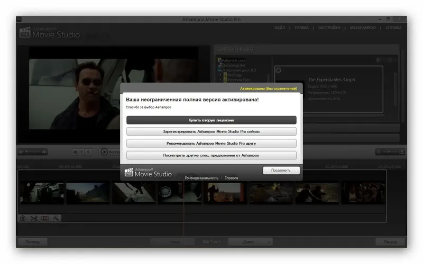Click the Movie Studio Pro logo top left

[x=50, y=33]
